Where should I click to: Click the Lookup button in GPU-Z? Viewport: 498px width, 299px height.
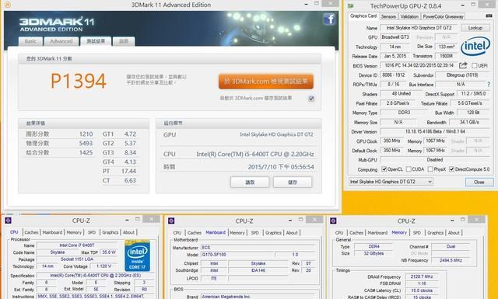[475, 28]
